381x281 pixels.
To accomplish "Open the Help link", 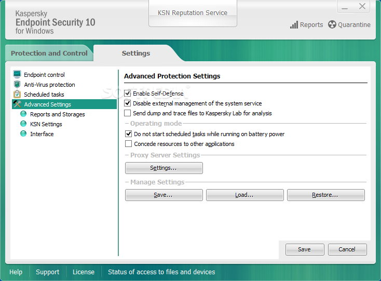I will [x=16, y=272].
